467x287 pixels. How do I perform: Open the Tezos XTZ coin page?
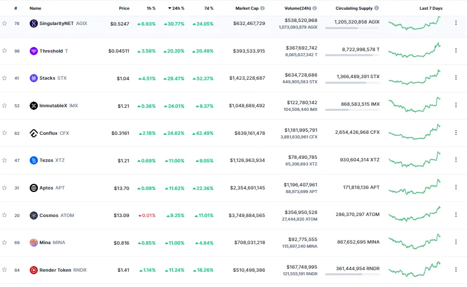coord(52,160)
